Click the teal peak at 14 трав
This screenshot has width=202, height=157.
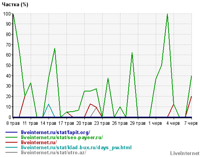(x=49, y=104)
